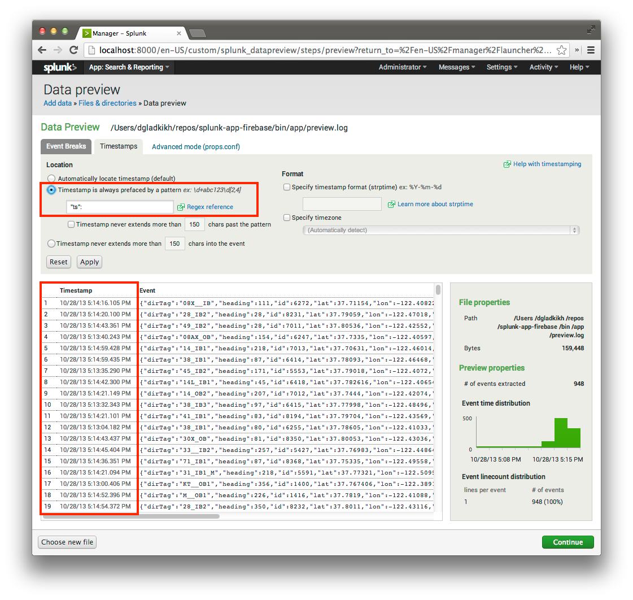Click the chars past the pattern number field
The height and width of the screenshot is (600, 633).
[x=195, y=225]
